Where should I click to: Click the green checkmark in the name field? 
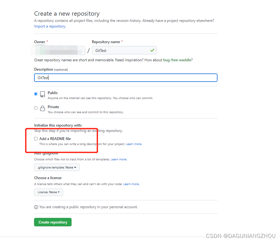coord(152,50)
